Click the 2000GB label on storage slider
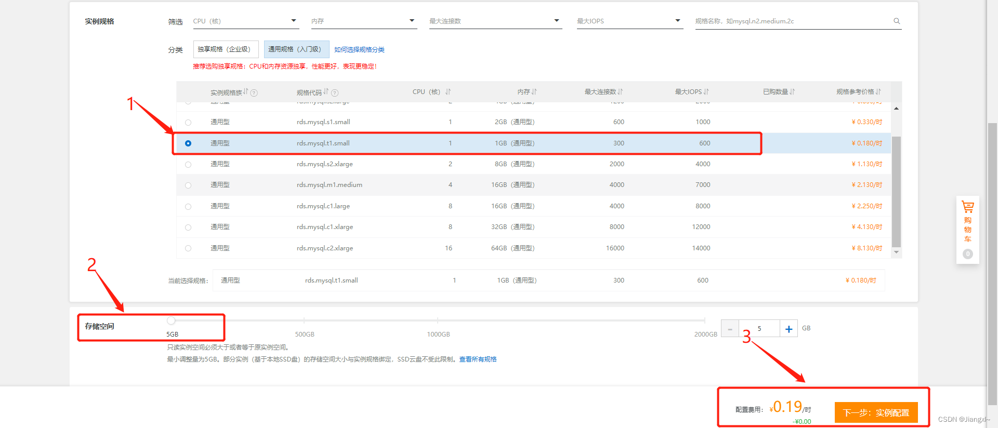998x428 pixels. (705, 335)
